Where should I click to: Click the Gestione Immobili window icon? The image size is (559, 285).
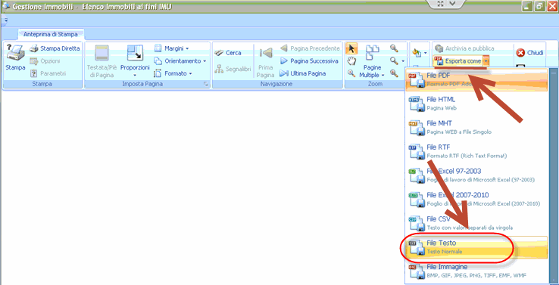tap(6, 7)
